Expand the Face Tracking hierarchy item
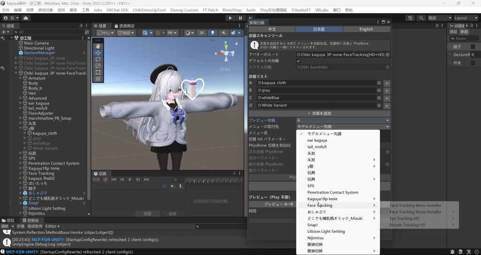Screen dimensions: 481x255 tap(21, 173)
